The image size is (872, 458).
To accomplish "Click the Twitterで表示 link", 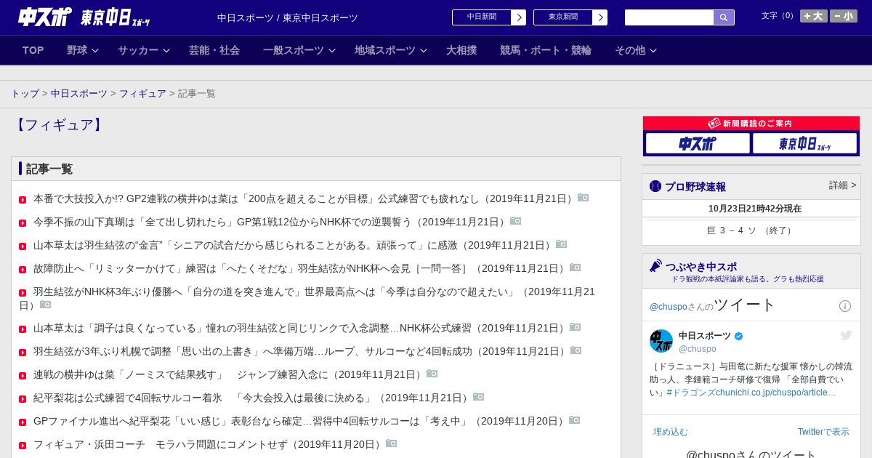I will point(823,432).
